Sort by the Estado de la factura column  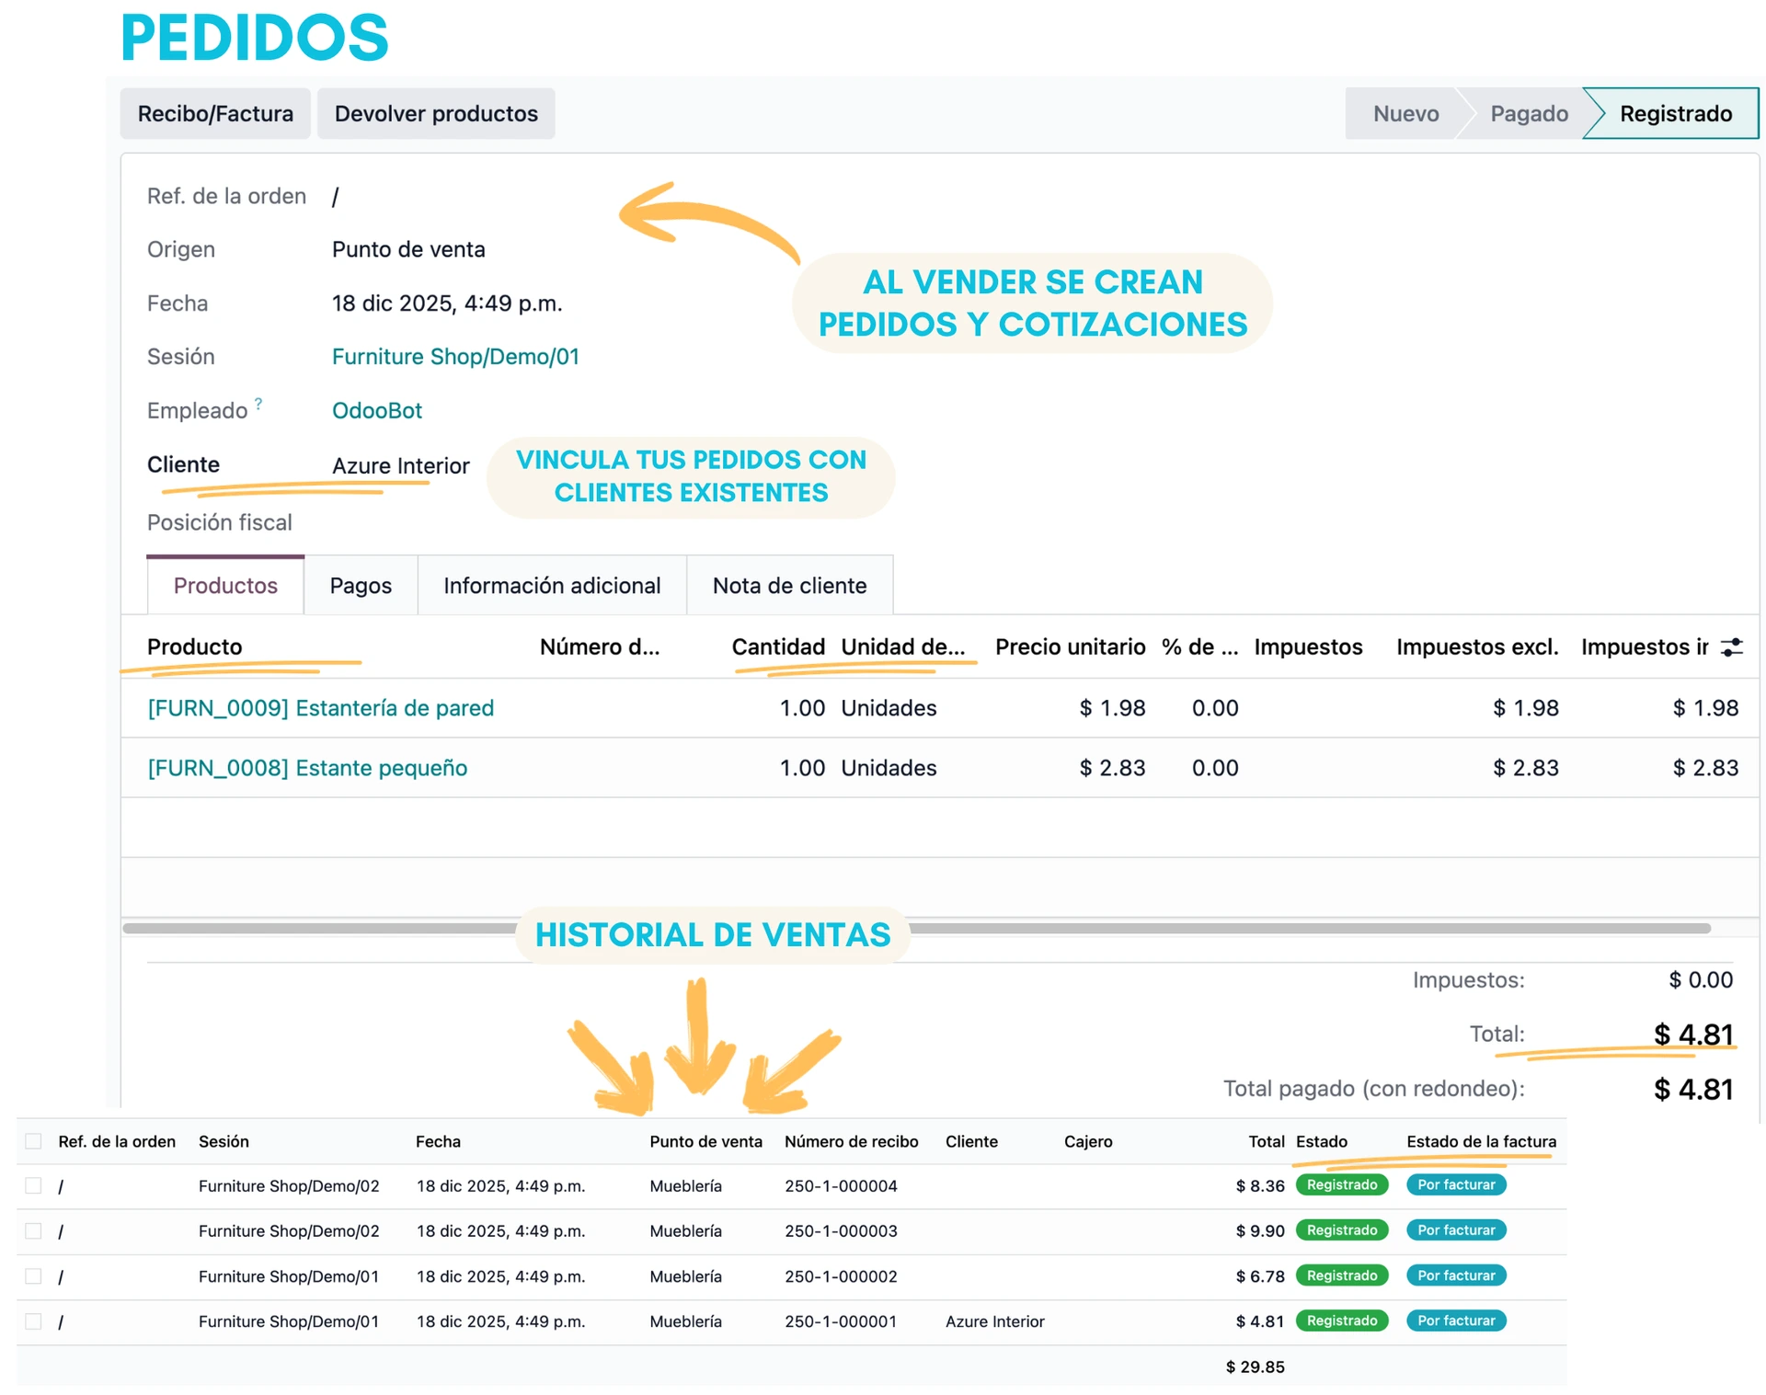click(1481, 1141)
